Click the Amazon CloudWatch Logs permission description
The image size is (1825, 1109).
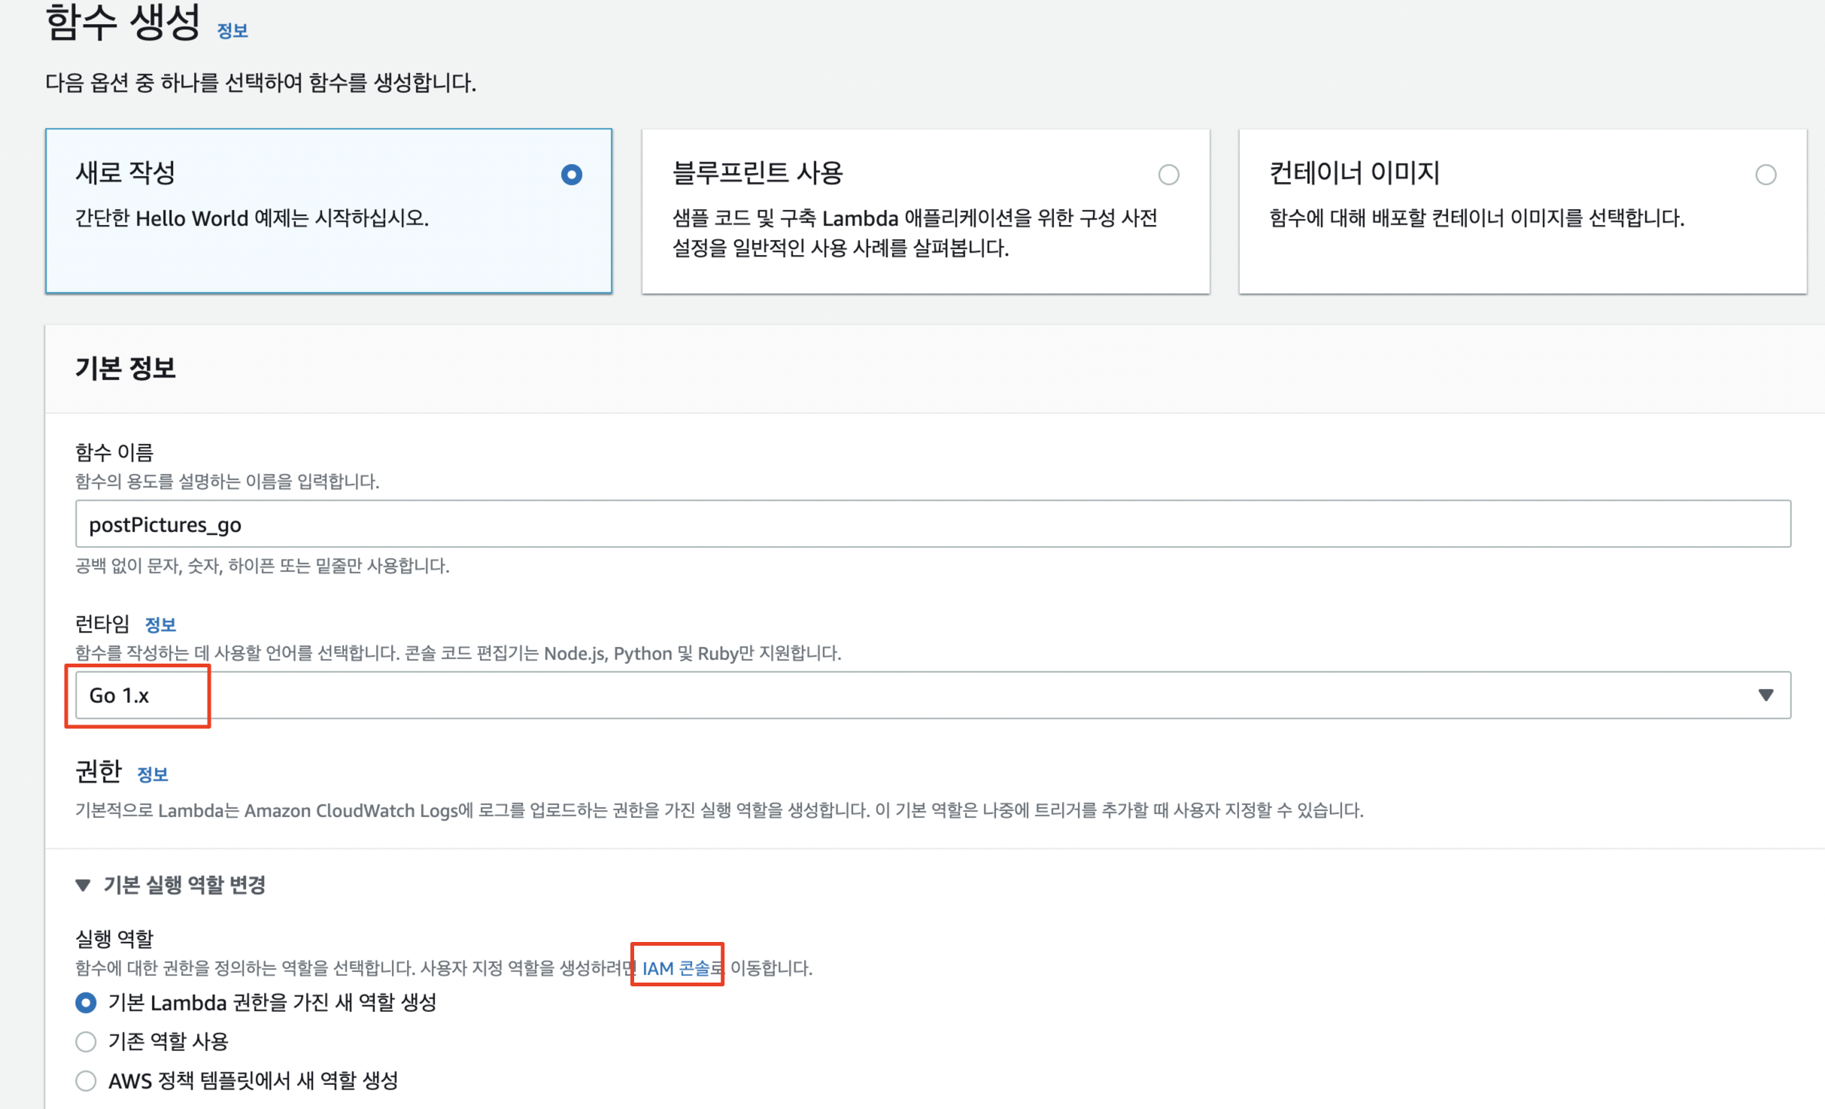[719, 810]
